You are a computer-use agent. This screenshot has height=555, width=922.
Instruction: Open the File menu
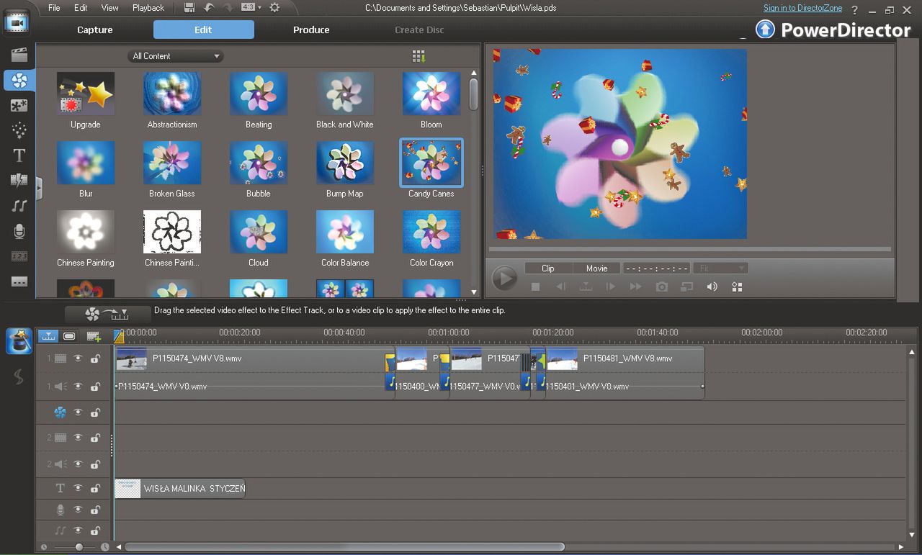click(54, 8)
